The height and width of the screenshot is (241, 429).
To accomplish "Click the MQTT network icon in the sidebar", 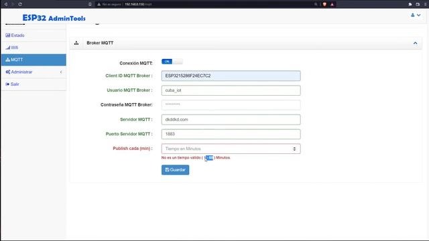I will pyautogui.click(x=7, y=60).
